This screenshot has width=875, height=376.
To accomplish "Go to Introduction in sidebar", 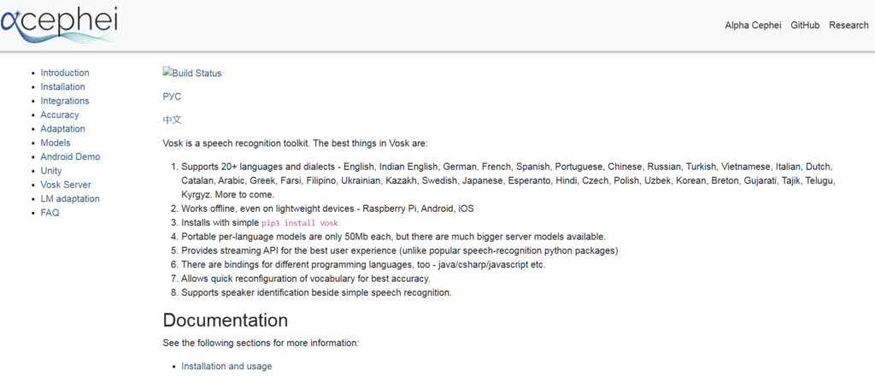I will point(65,73).
